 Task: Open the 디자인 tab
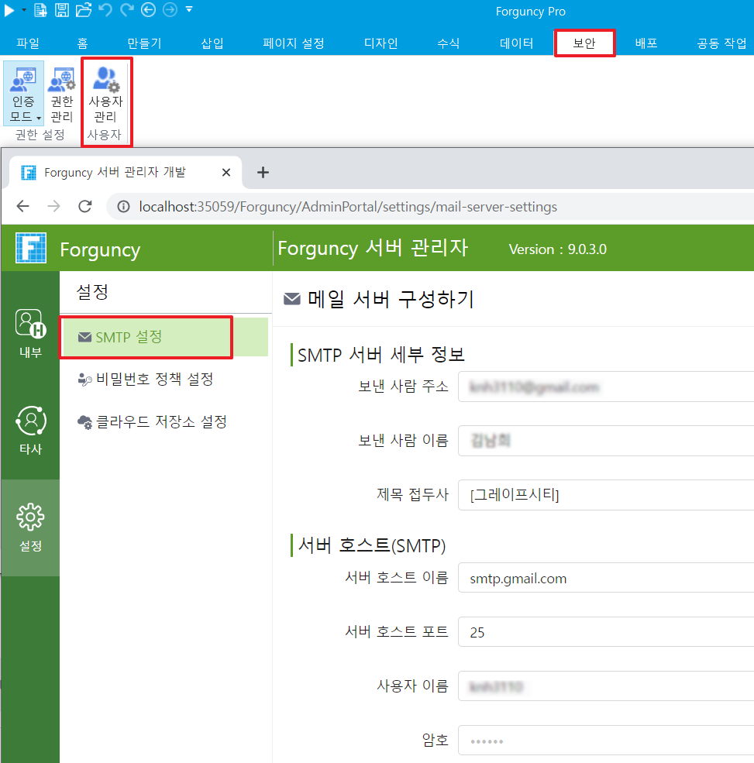click(380, 43)
